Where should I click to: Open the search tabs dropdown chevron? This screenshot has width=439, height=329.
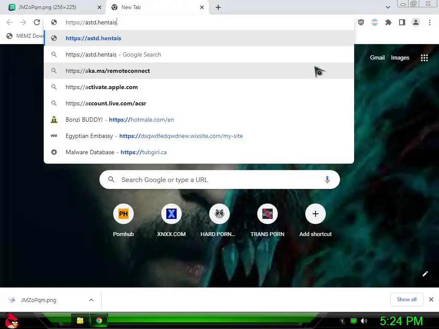pyautogui.click(x=388, y=7)
